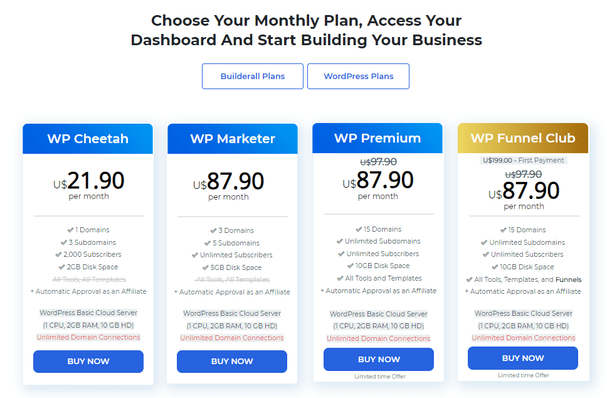Purchase the WP Premium plan

click(379, 359)
